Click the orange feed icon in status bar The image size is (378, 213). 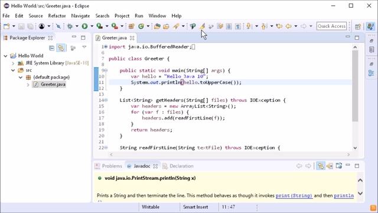click(x=373, y=208)
